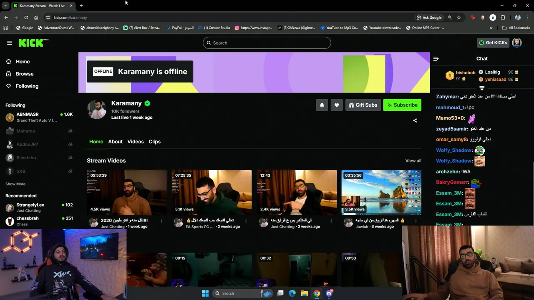Open a new browser tab
Viewport: 534px width, 300px height.
(81, 6)
